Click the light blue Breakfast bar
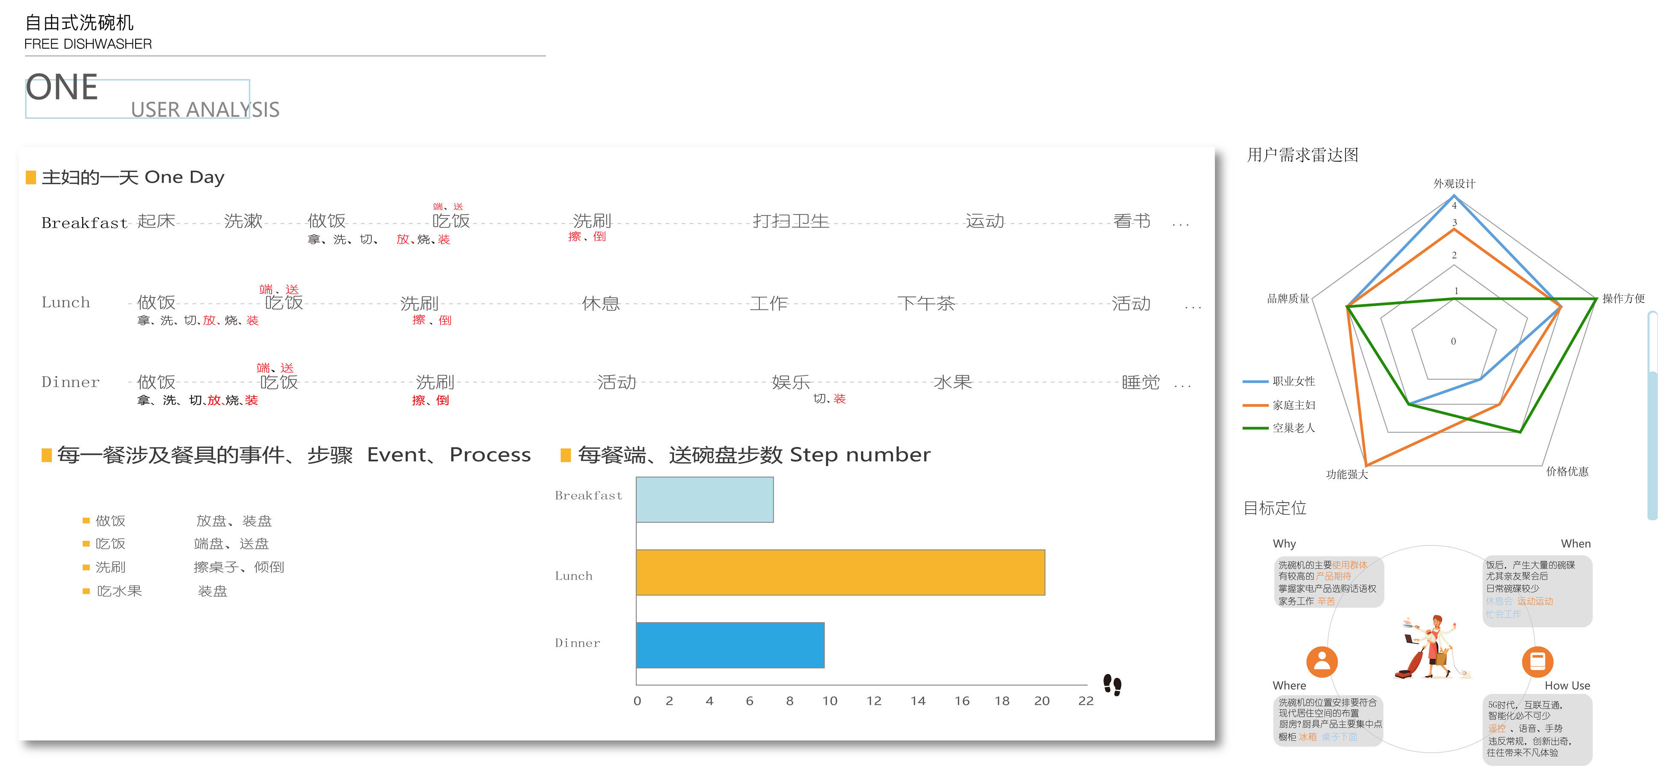 (x=705, y=500)
